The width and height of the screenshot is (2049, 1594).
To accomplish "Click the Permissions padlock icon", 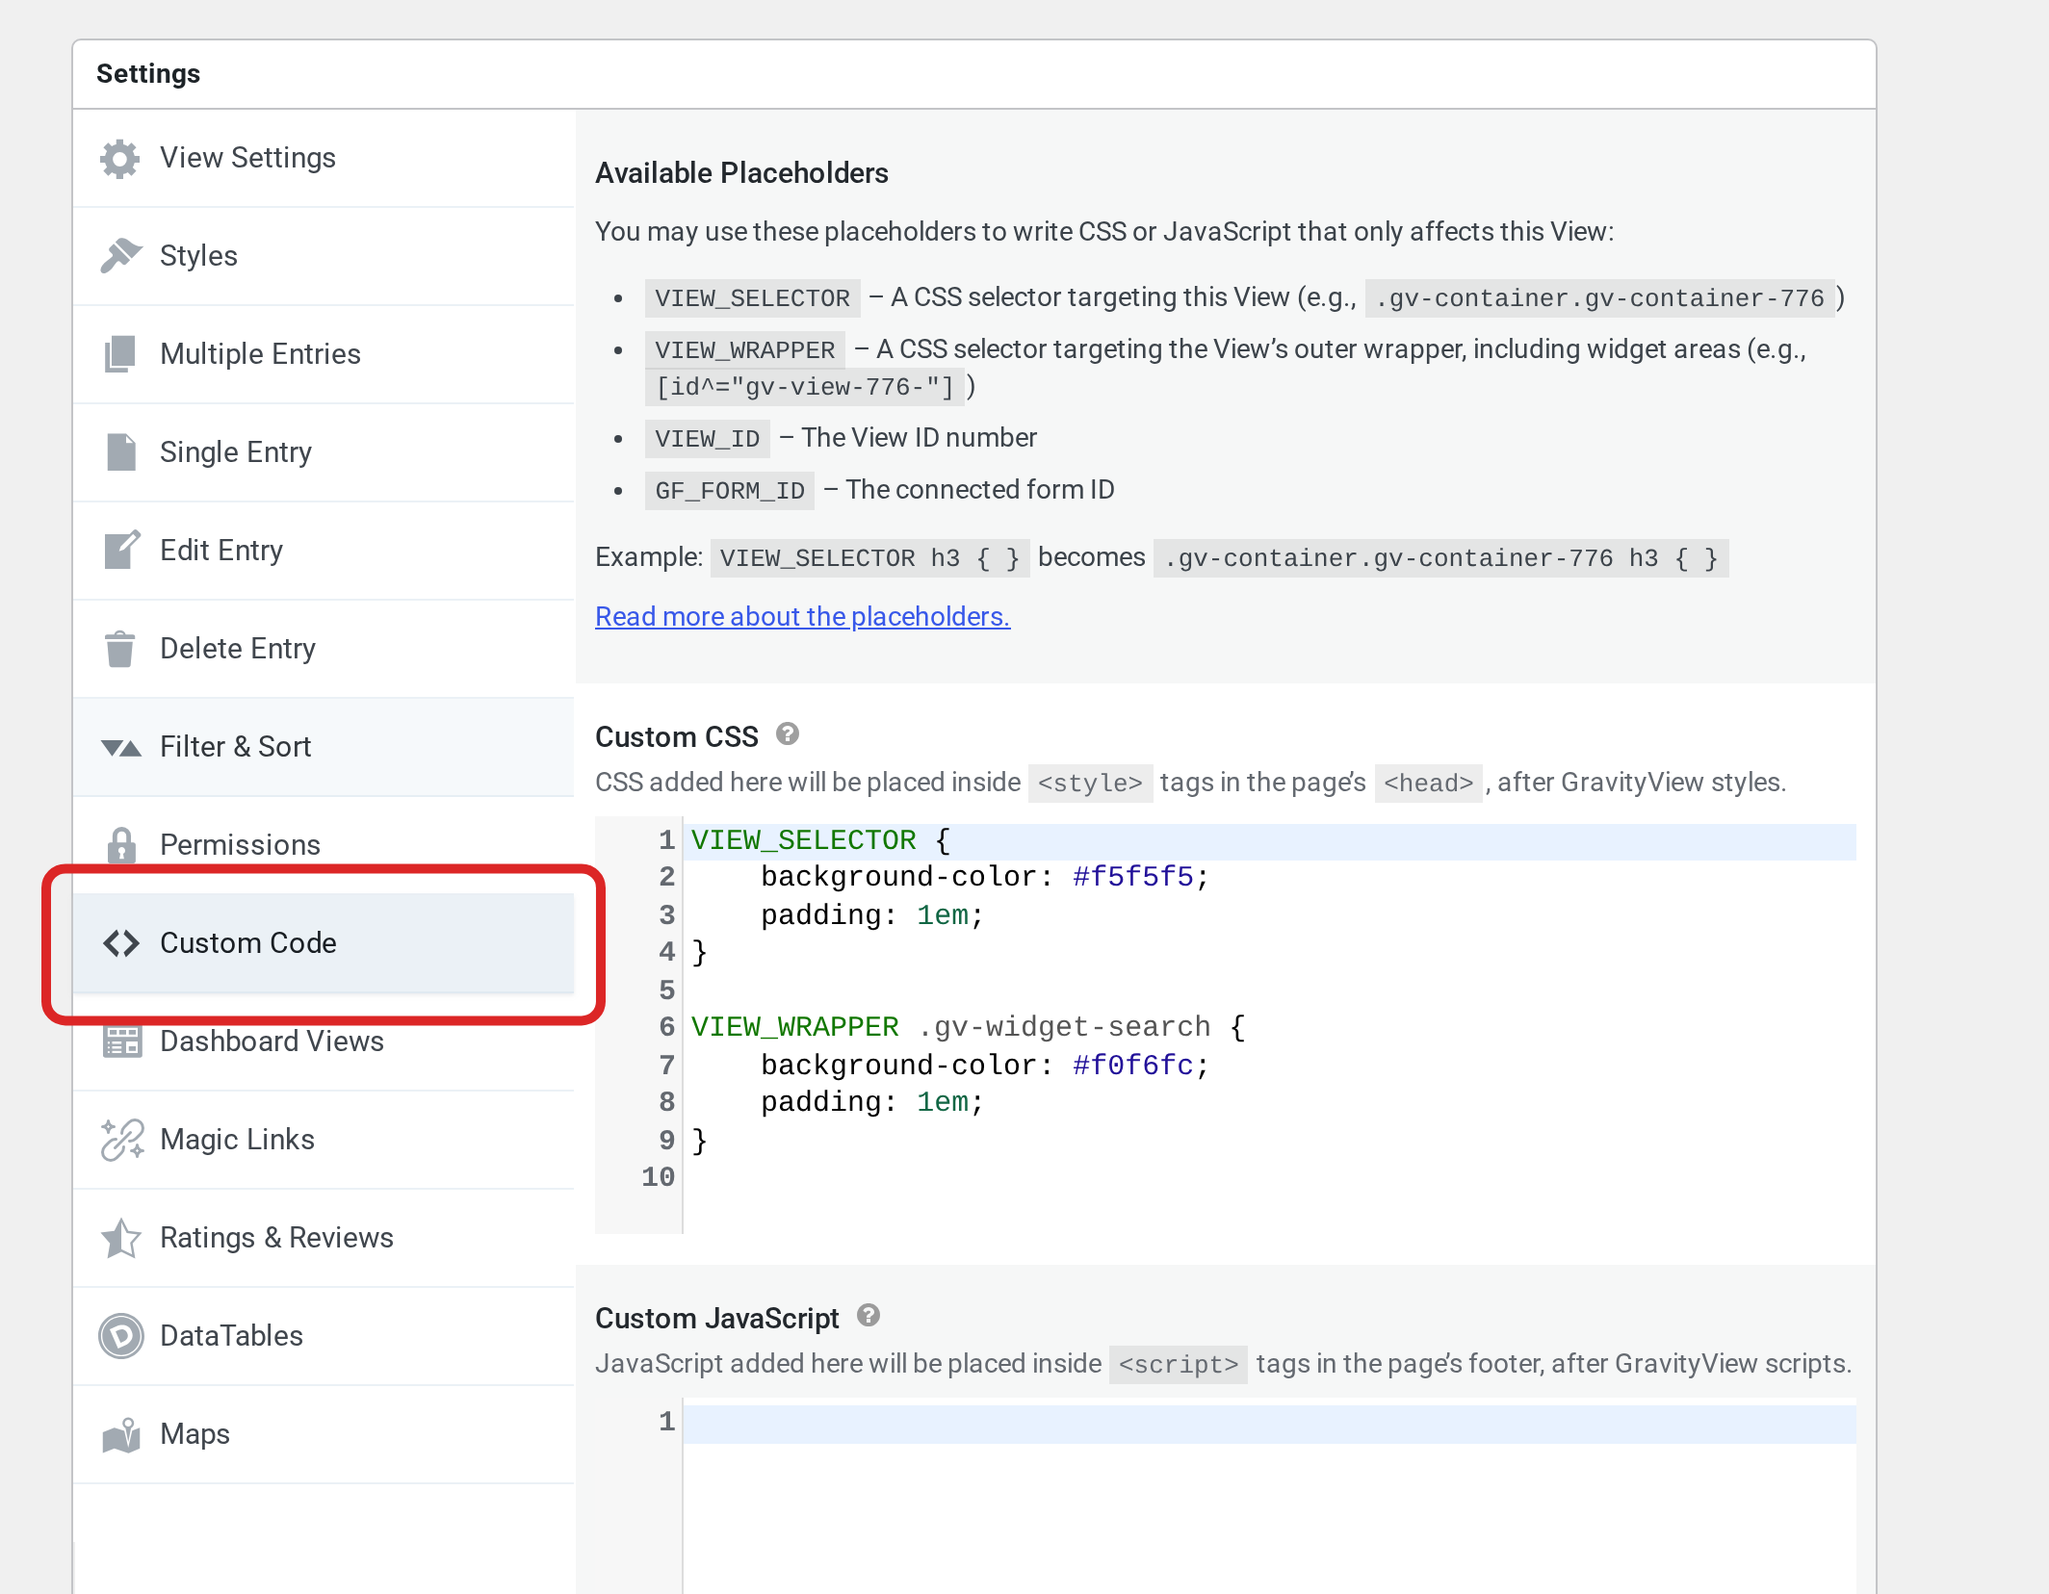I will click(x=121, y=845).
